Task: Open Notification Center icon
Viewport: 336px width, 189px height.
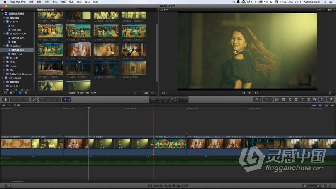Action: 331,2
